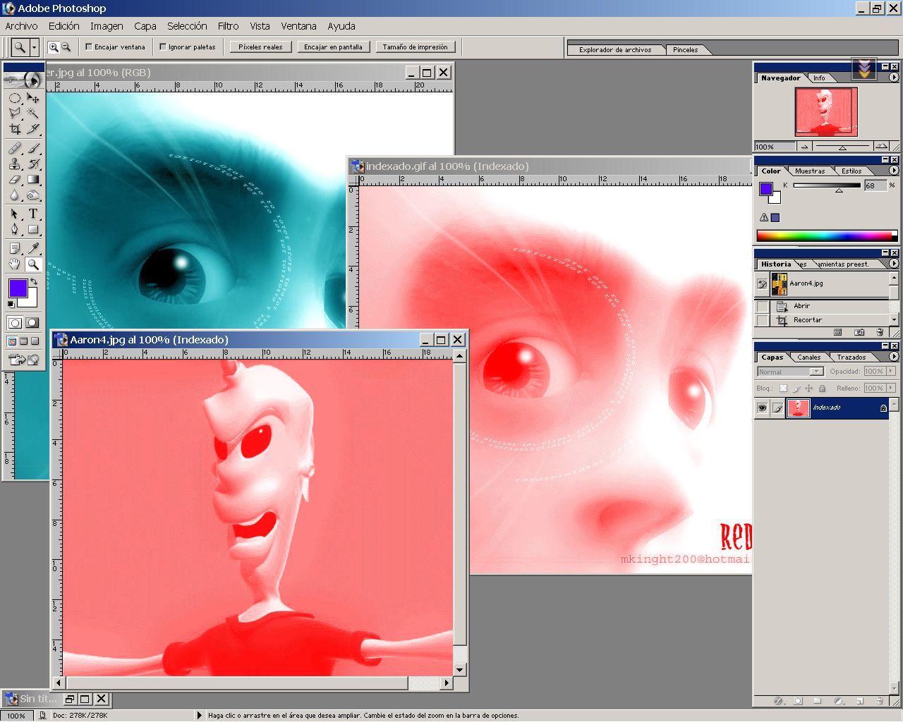Select the Polygonal Lasso tool

[x=15, y=113]
